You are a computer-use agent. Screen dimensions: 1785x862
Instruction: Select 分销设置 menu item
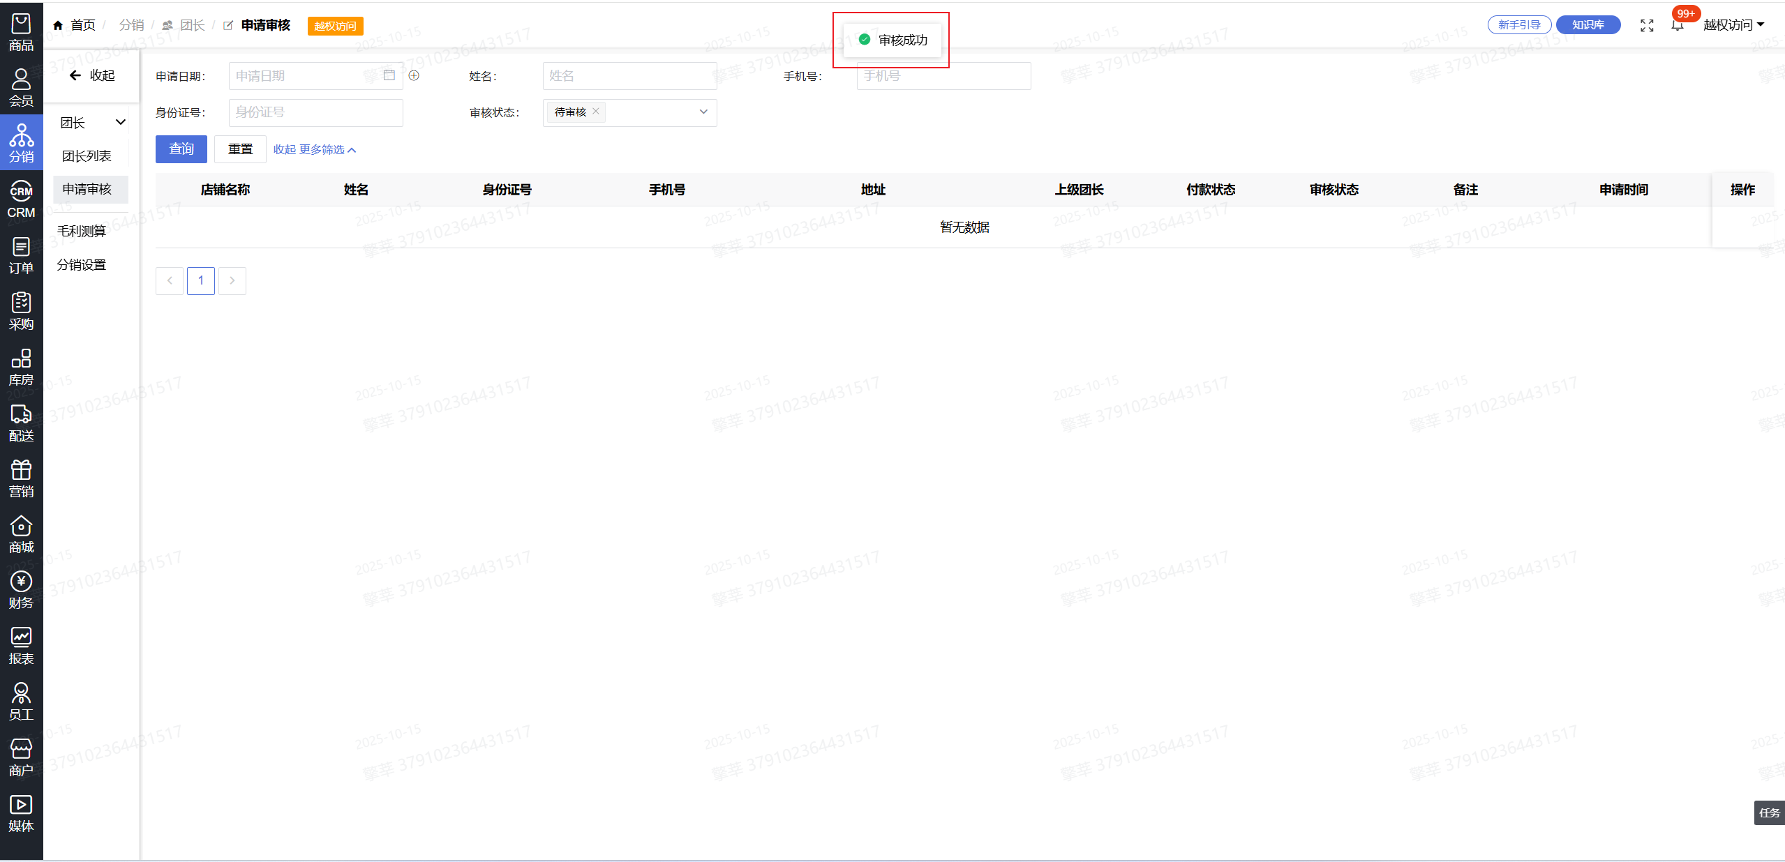pyautogui.click(x=82, y=265)
